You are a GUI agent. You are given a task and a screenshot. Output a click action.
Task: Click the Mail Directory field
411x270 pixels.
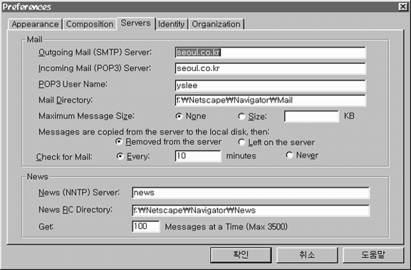pos(270,100)
